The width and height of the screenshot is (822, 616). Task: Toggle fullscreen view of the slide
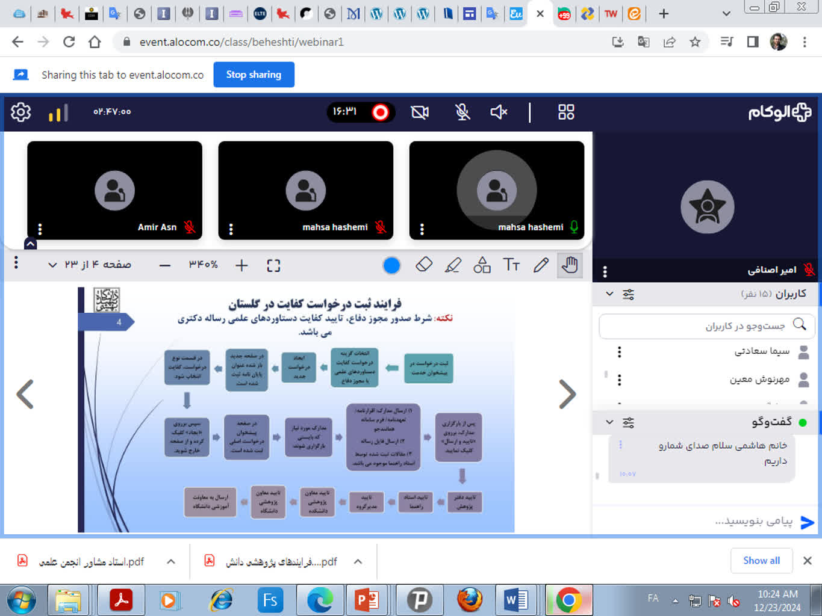pos(273,265)
